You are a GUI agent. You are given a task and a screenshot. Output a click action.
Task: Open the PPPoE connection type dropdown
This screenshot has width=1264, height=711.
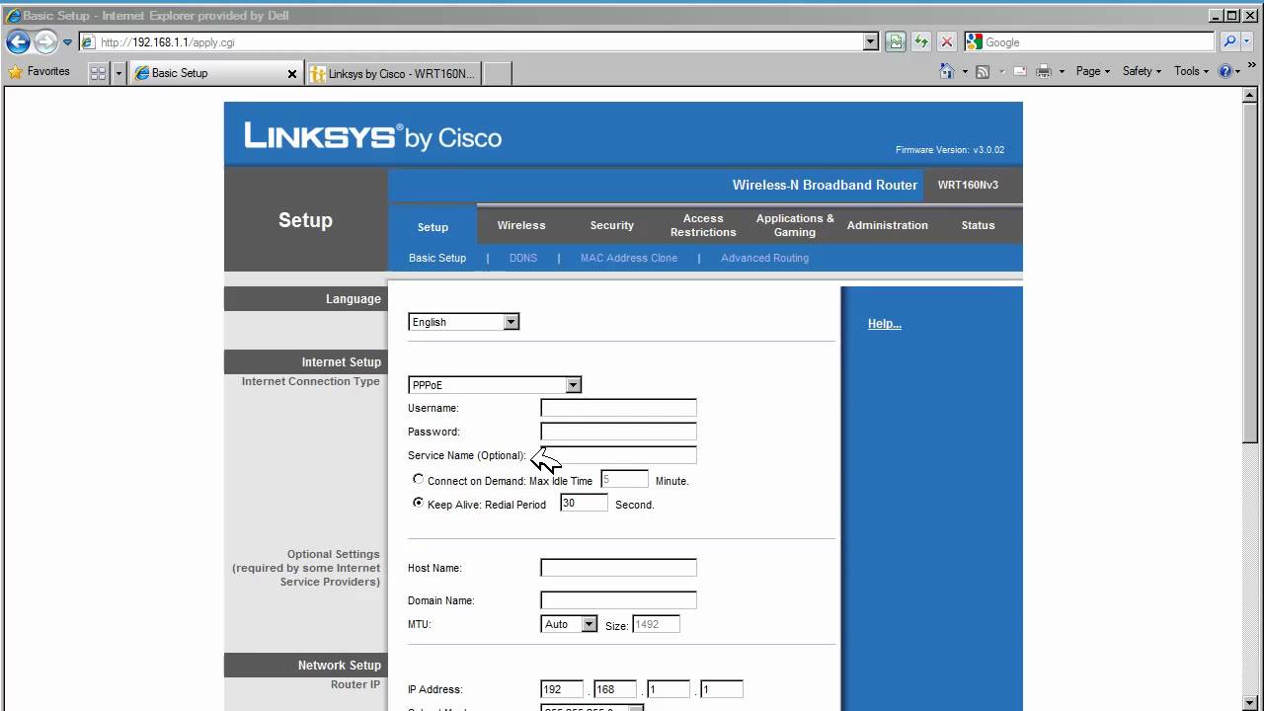(495, 385)
